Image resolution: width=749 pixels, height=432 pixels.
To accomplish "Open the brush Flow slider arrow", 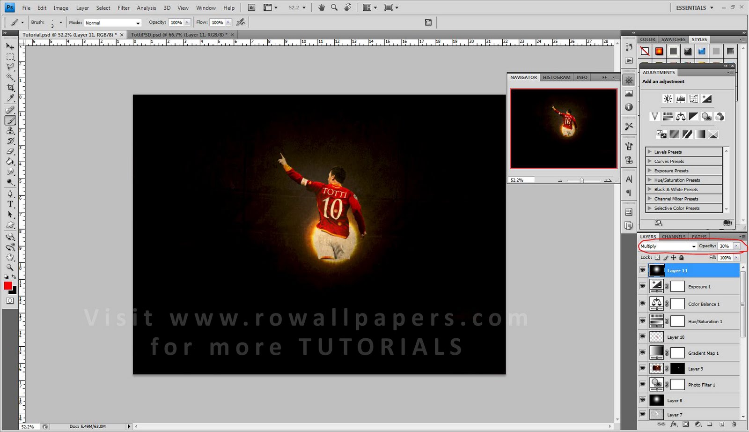I will point(228,22).
